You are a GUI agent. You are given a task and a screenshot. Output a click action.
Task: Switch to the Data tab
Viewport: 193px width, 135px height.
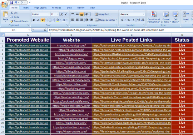coord(69,7)
